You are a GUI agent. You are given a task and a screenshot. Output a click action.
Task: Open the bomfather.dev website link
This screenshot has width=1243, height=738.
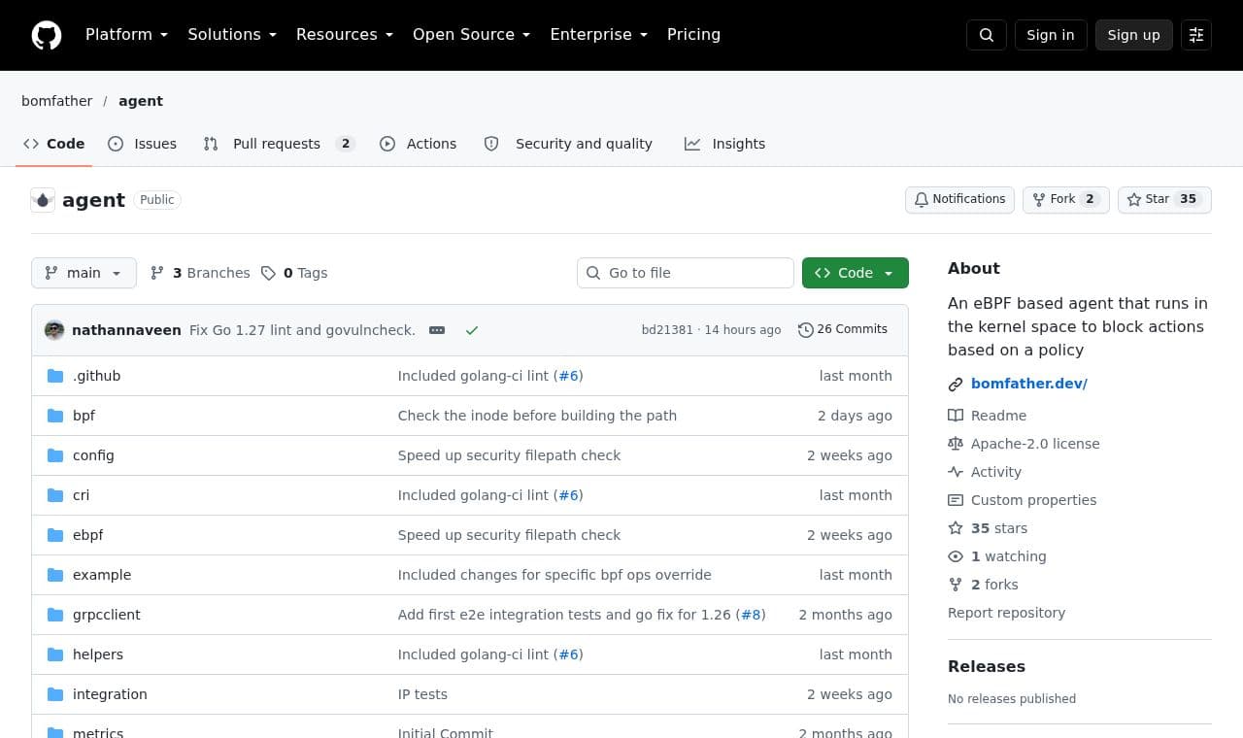(x=1029, y=384)
